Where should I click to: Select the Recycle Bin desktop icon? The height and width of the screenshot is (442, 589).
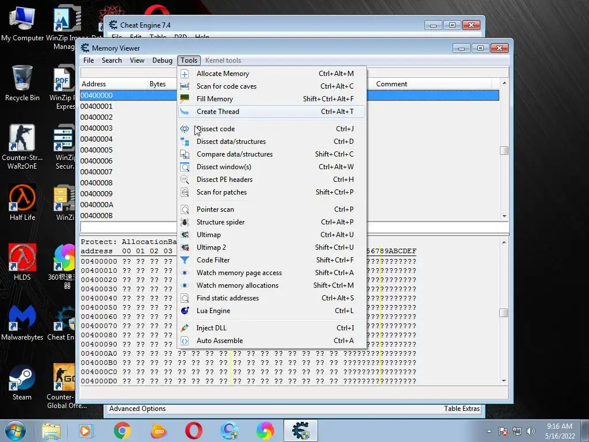pyautogui.click(x=22, y=83)
